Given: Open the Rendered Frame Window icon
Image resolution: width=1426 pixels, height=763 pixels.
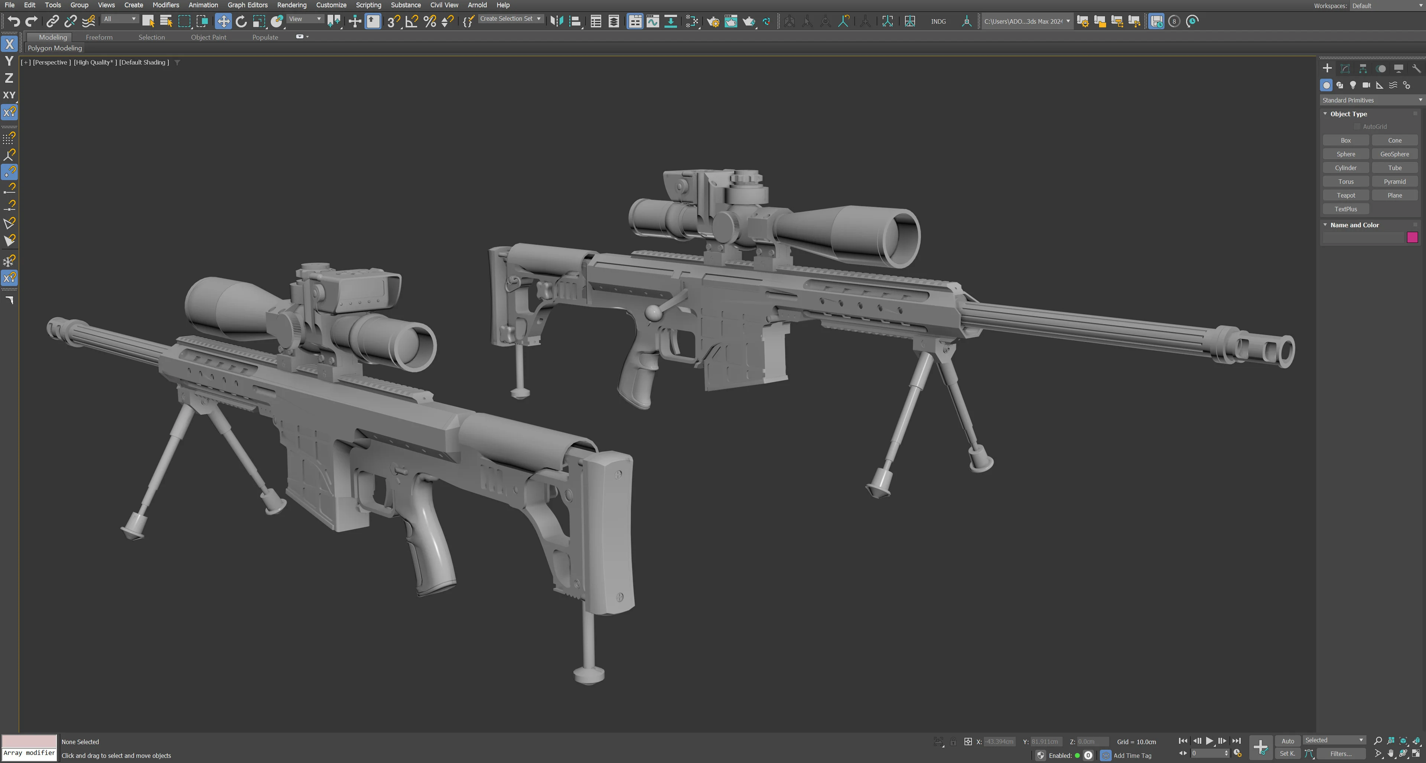Looking at the screenshot, I should pyautogui.click(x=731, y=21).
